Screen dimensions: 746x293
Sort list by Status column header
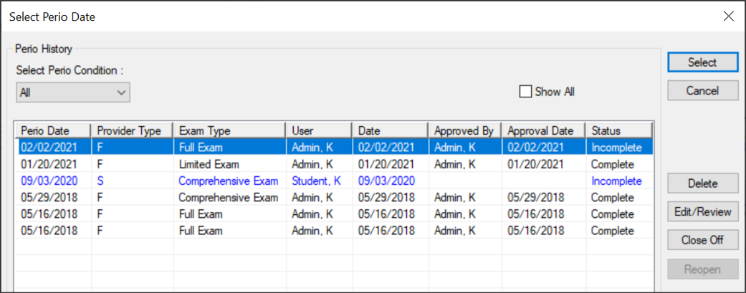click(x=618, y=130)
